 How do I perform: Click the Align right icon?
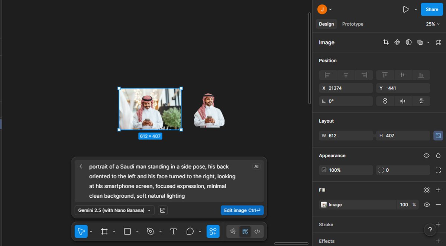click(x=364, y=75)
